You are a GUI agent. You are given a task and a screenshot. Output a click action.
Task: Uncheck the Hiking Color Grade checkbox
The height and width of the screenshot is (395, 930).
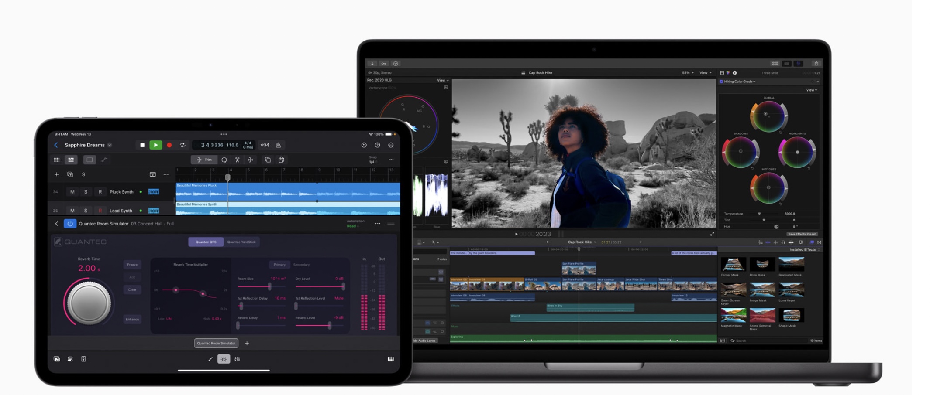(x=721, y=82)
